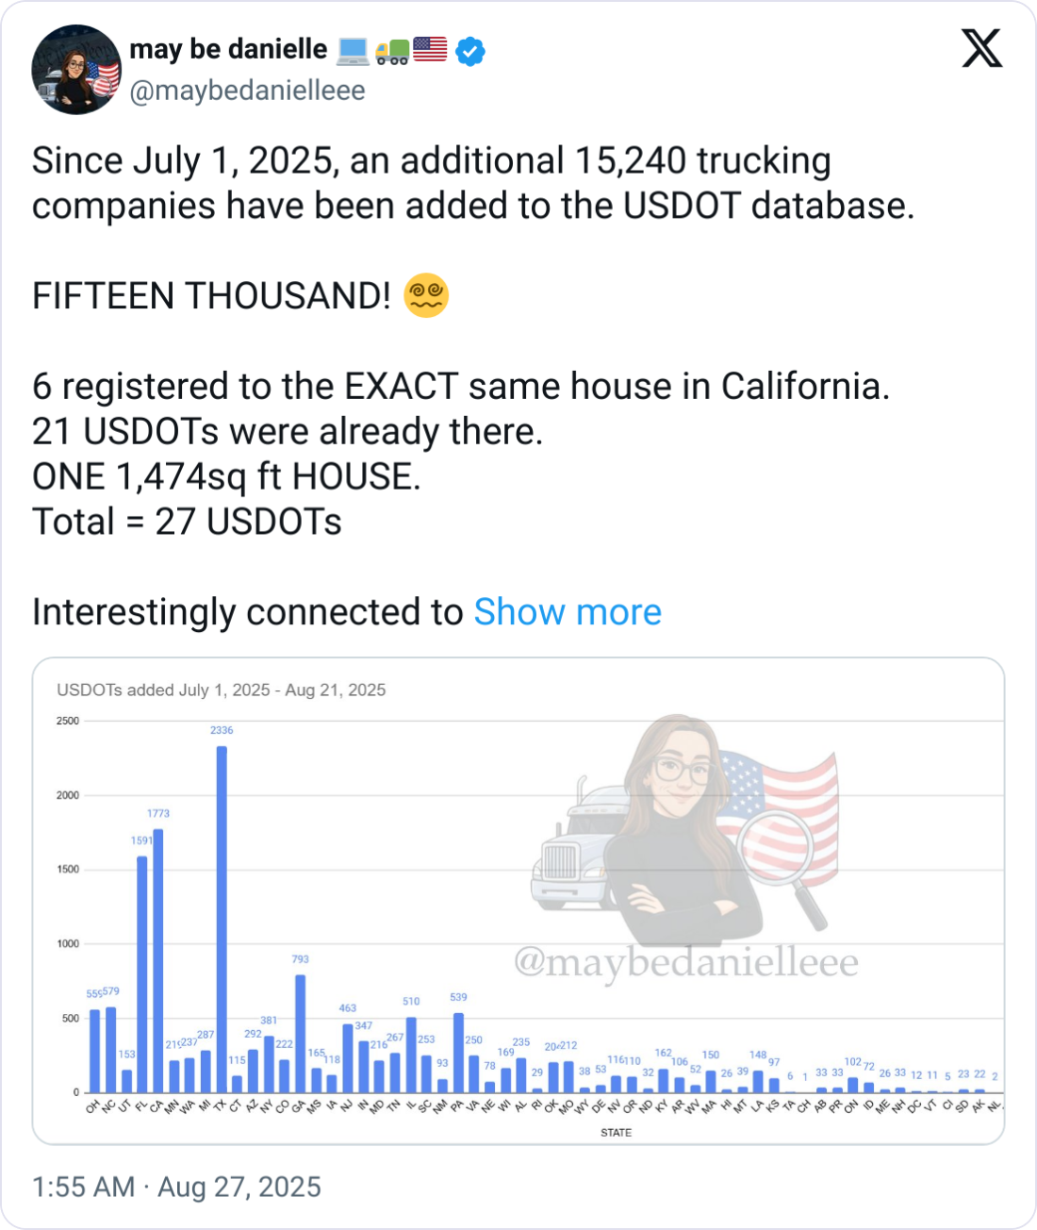This screenshot has height=1230, width=1037.
Task: Open the "may be danielle" display name
Action: click(228, 49)
